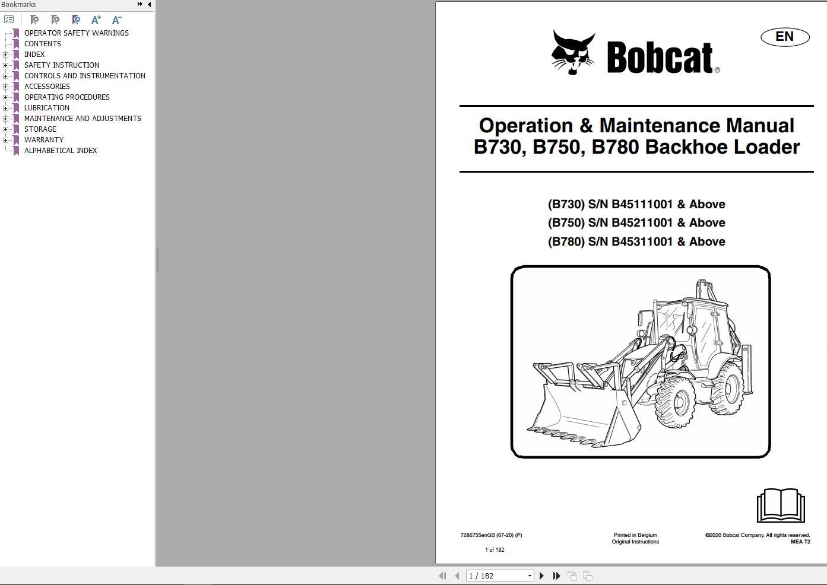Viewport: 827px width, 585px height.
Task: Go to the next page
Action: click(541, 576)
